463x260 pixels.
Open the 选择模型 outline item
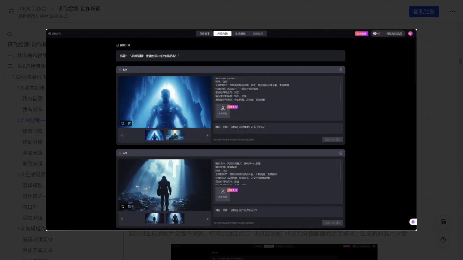coord(33,185)
